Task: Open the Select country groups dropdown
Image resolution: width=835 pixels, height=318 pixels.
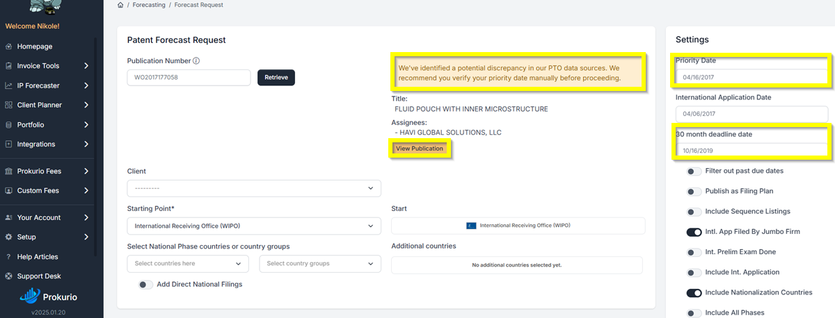Action: coord(320,264)
